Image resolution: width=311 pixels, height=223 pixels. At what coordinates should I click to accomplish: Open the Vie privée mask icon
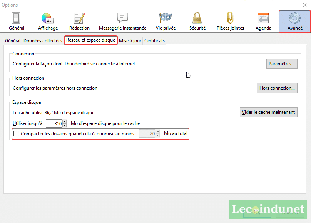pos(166,22)
